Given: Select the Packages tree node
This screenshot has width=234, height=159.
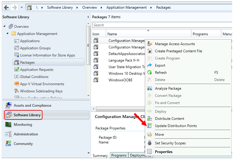Looking at the screenshot, I should pyautogui.click(x=49, y=62).
